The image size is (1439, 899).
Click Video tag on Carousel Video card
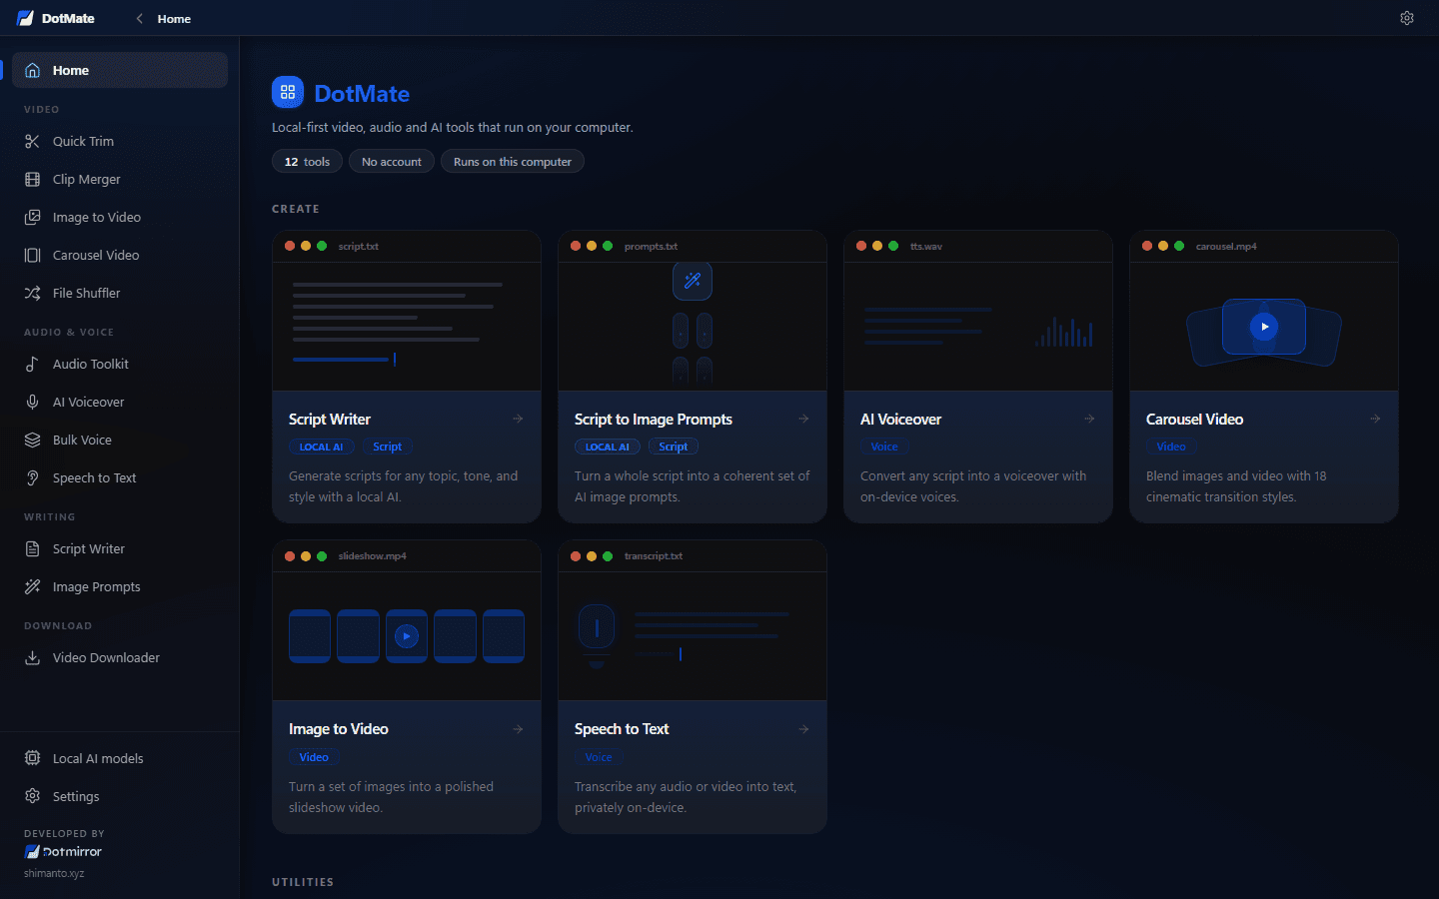point(1171,447)
